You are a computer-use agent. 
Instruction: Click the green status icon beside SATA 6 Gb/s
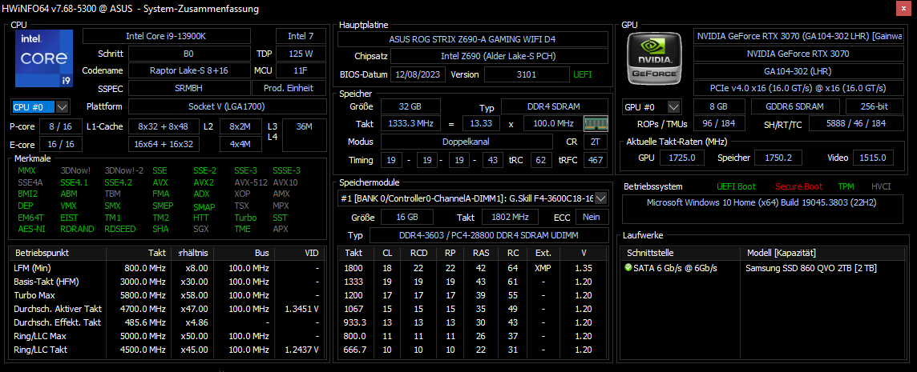point(628,267)
